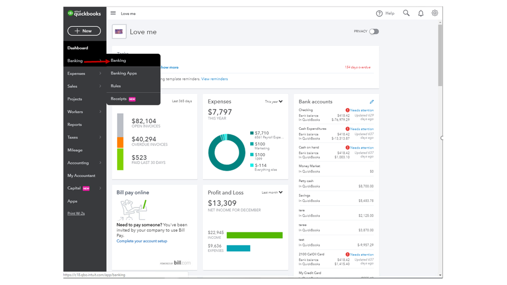507x285 pixels.
Task: Click the Capital NEW badge
Action: 86,188
